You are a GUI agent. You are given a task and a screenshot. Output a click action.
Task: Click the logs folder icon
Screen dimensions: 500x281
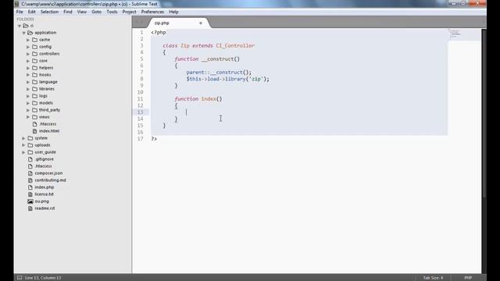[x=34, y=96]
